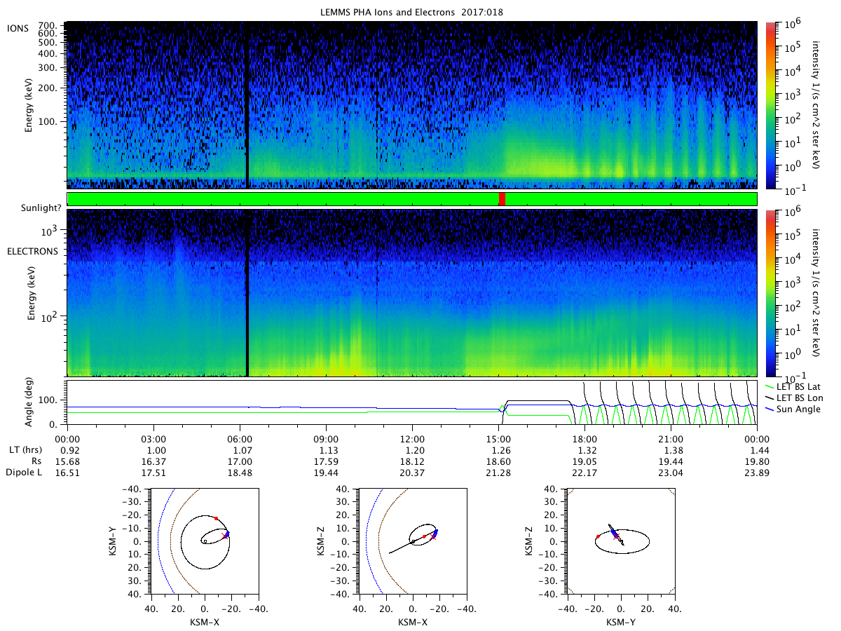Click the "Rs" row label
The height and width of the screenshot is (631, 841).
click(36, 461)
